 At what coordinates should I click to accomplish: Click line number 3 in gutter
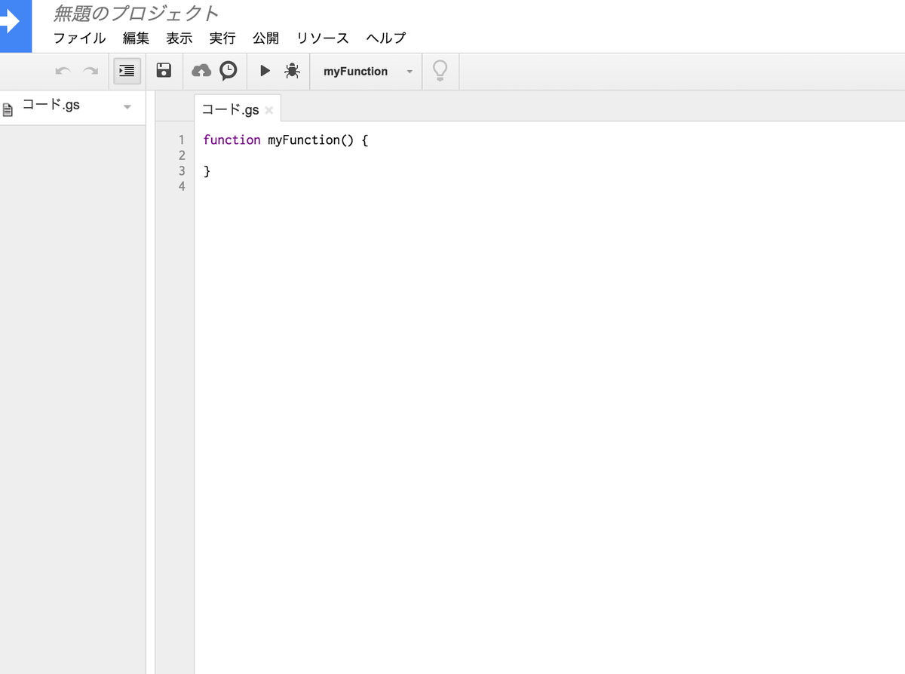(x=181, y=171)
